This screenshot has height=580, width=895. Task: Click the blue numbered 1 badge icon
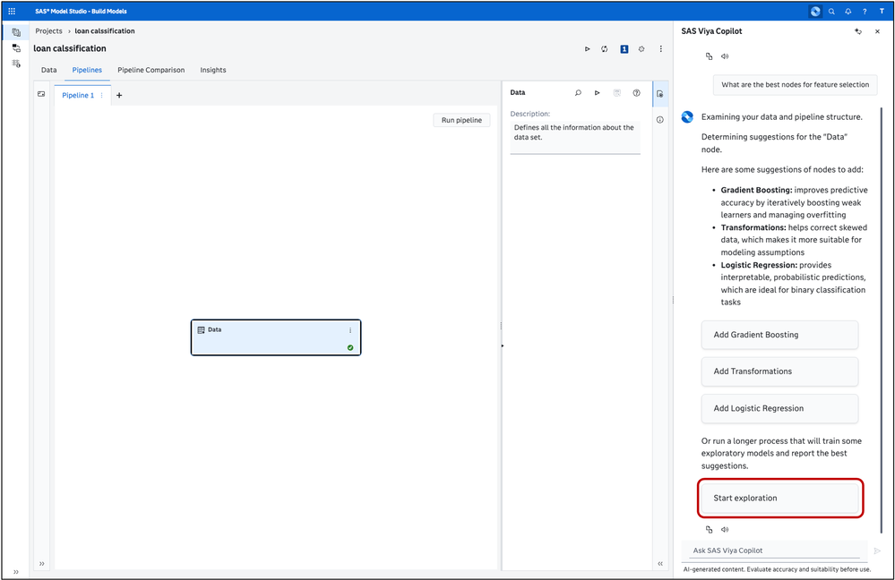tap(624, 49)
